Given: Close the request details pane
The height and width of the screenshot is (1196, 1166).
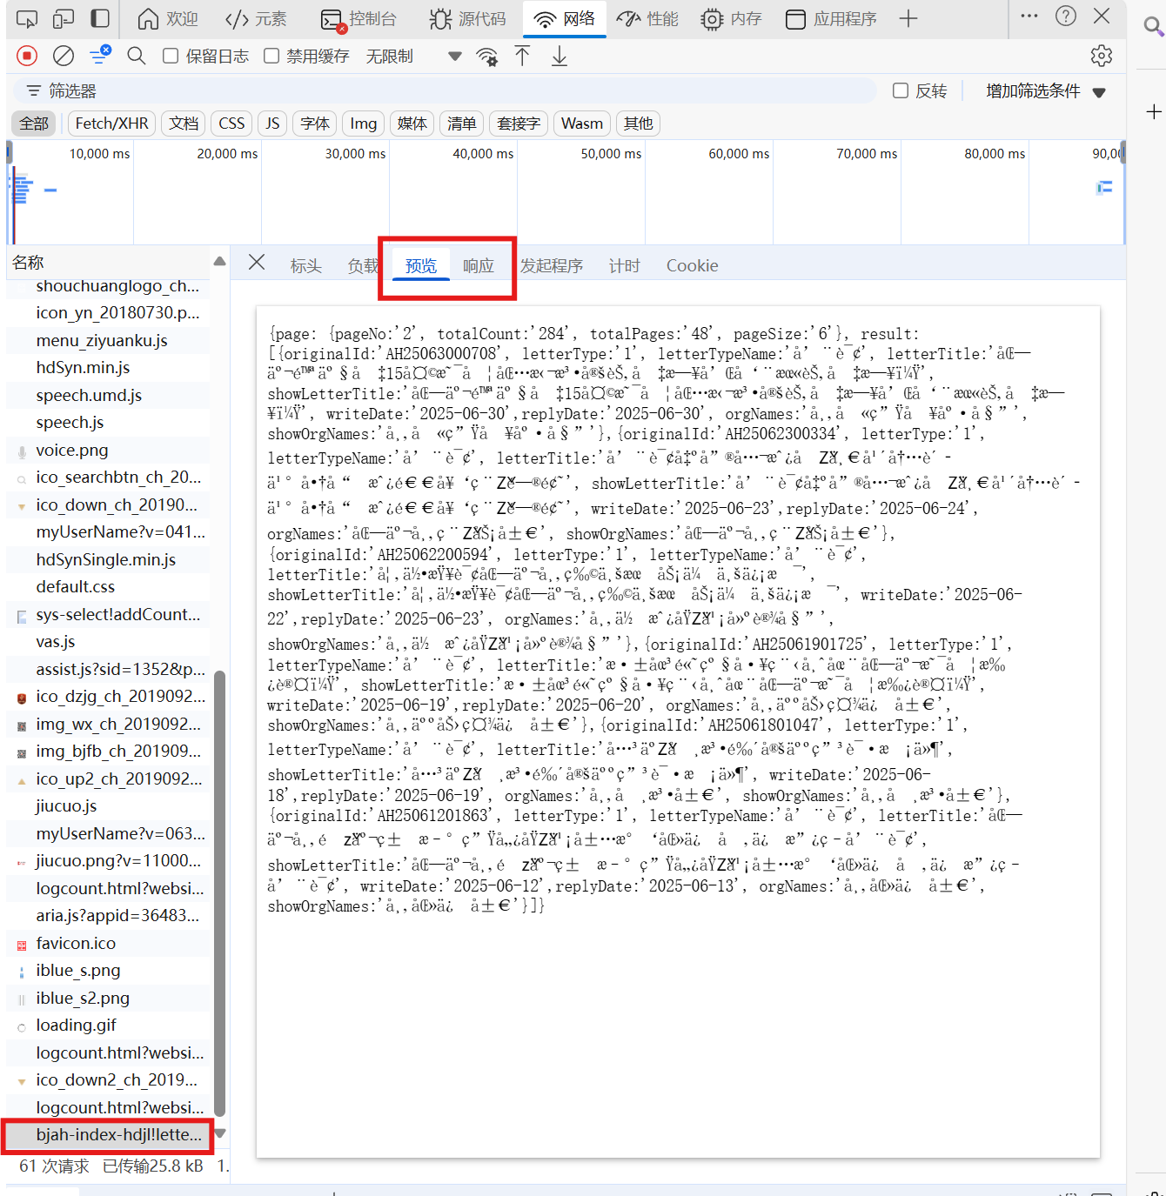Looking at the screenshot, I should (257, 262).
